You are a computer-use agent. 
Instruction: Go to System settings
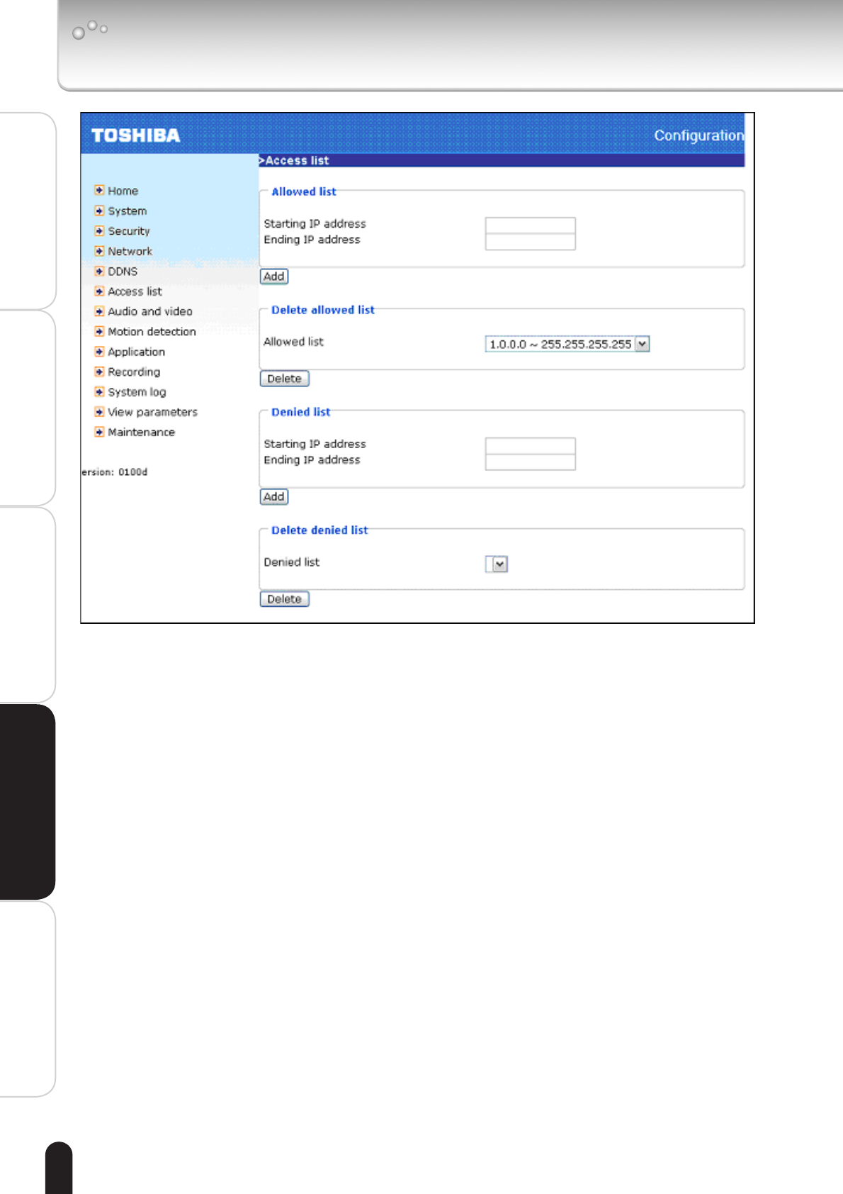(128, 211)
